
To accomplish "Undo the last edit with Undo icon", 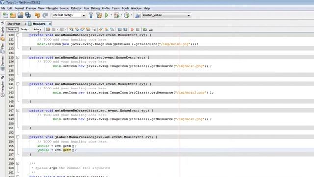I will pos(37,15).
